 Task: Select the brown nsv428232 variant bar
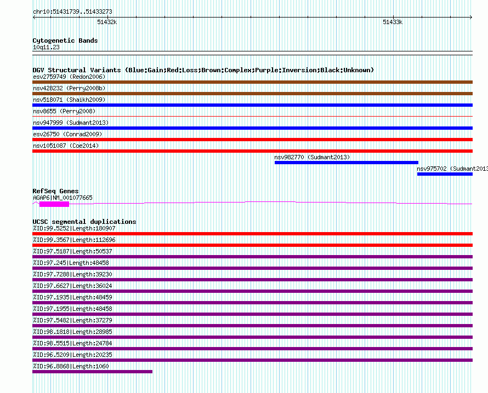pyautogui.click(x=252, y=94)
